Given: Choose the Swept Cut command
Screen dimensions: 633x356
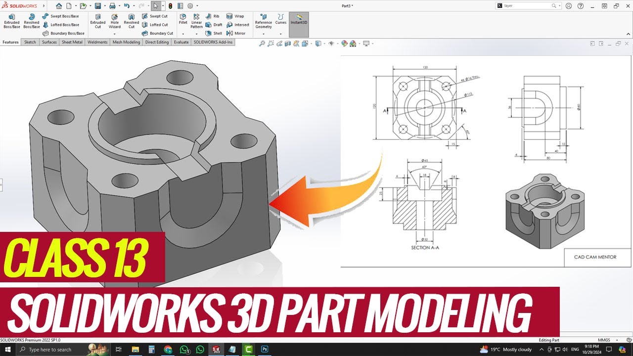Looking at the screenshot, I should (155, 16).
